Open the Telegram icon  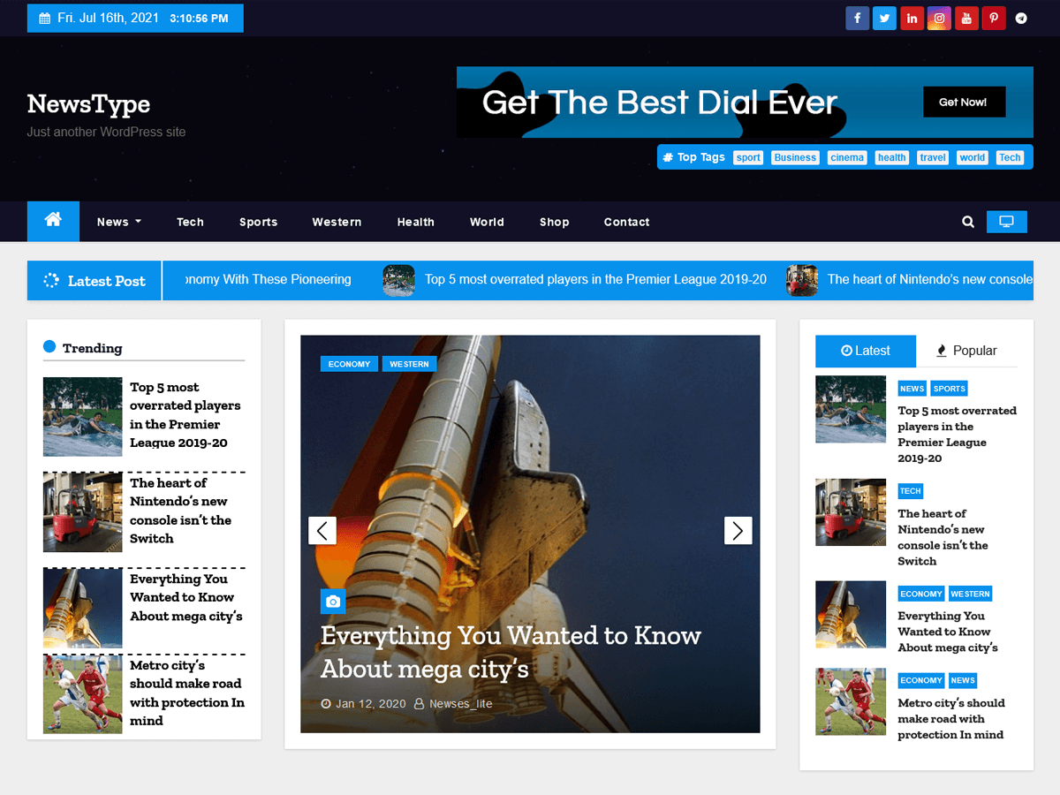(x=1021, y=18)
